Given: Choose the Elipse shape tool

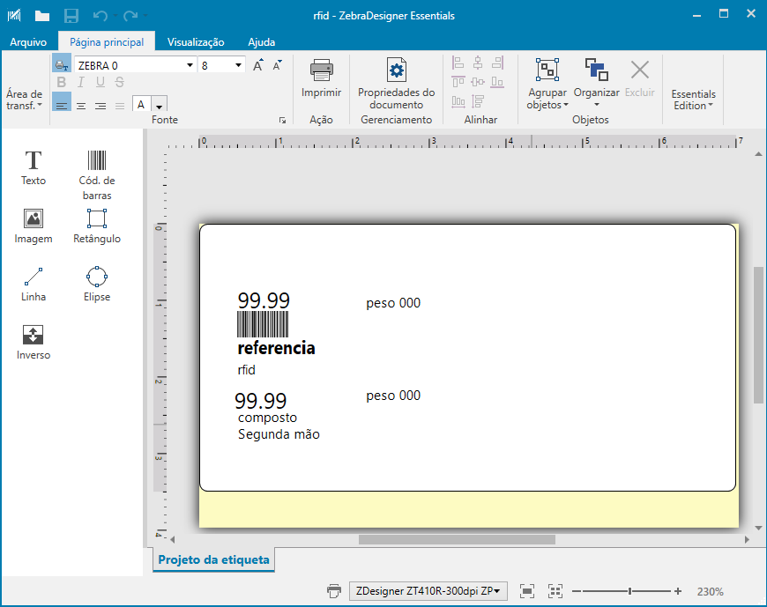Looking at the screenshot, I should coord(97,283).
